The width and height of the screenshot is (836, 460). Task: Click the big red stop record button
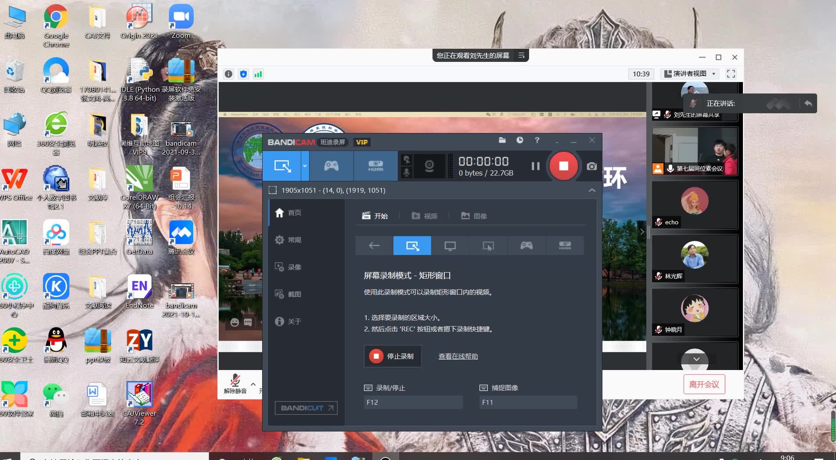563,166
